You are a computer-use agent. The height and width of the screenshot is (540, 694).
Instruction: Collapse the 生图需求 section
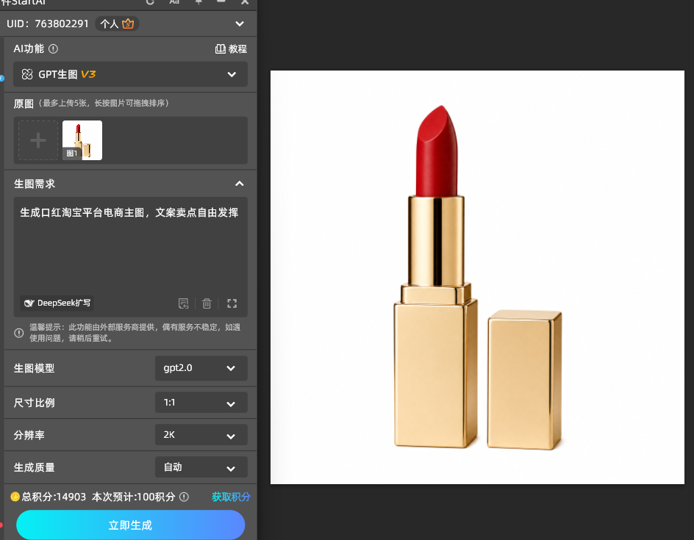pos(240,184)
